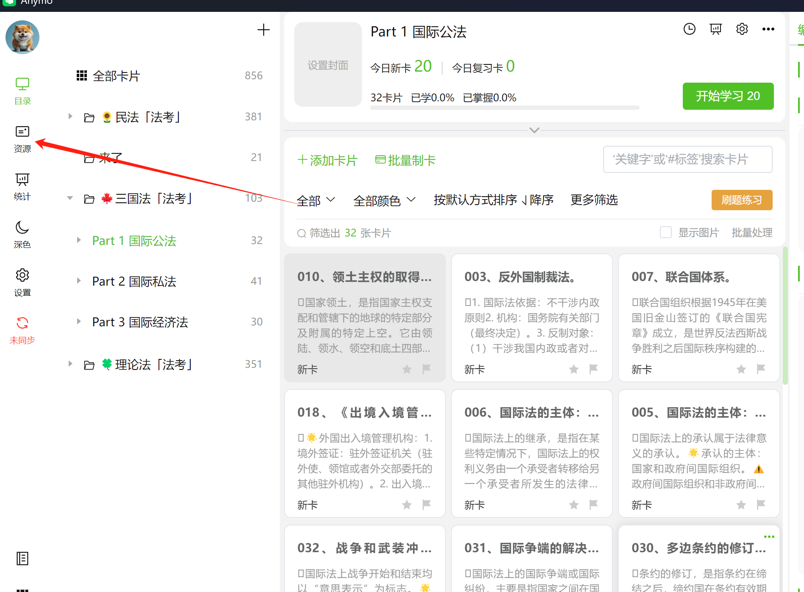Open the more options ellipsis in deck header
Image resolution: width=804 pixels, height=592 pixels.
[x=768, y=29]
